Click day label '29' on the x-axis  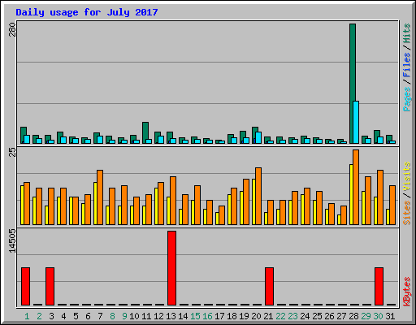coord(366,316)
